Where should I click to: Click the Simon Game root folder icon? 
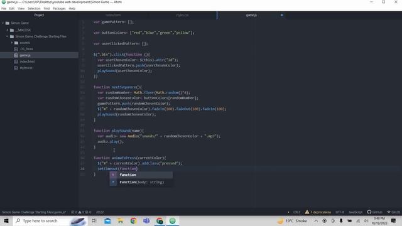pos(8,23)
